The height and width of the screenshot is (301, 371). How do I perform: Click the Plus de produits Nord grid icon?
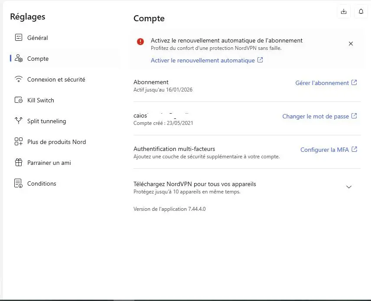click(x=19, y=142)
